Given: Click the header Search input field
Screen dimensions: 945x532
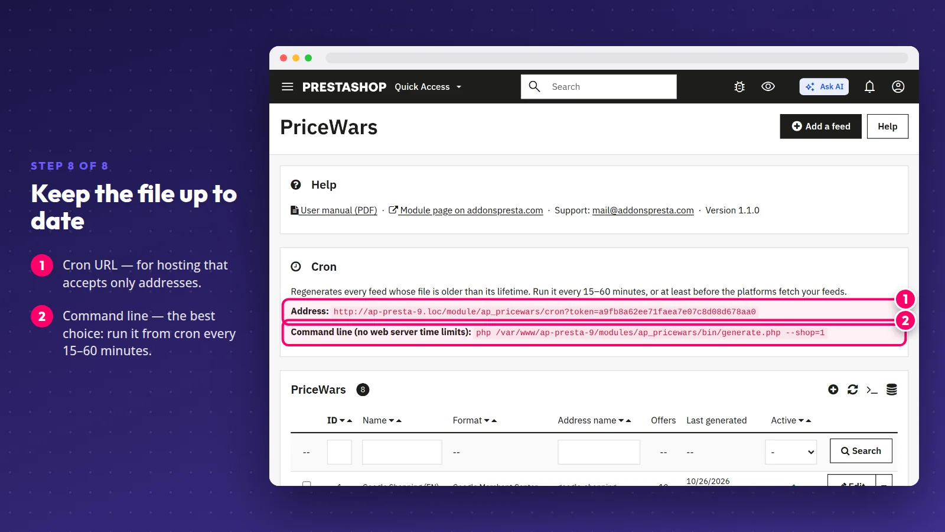Looking at the screenshot, I should [x=599, y=86].
